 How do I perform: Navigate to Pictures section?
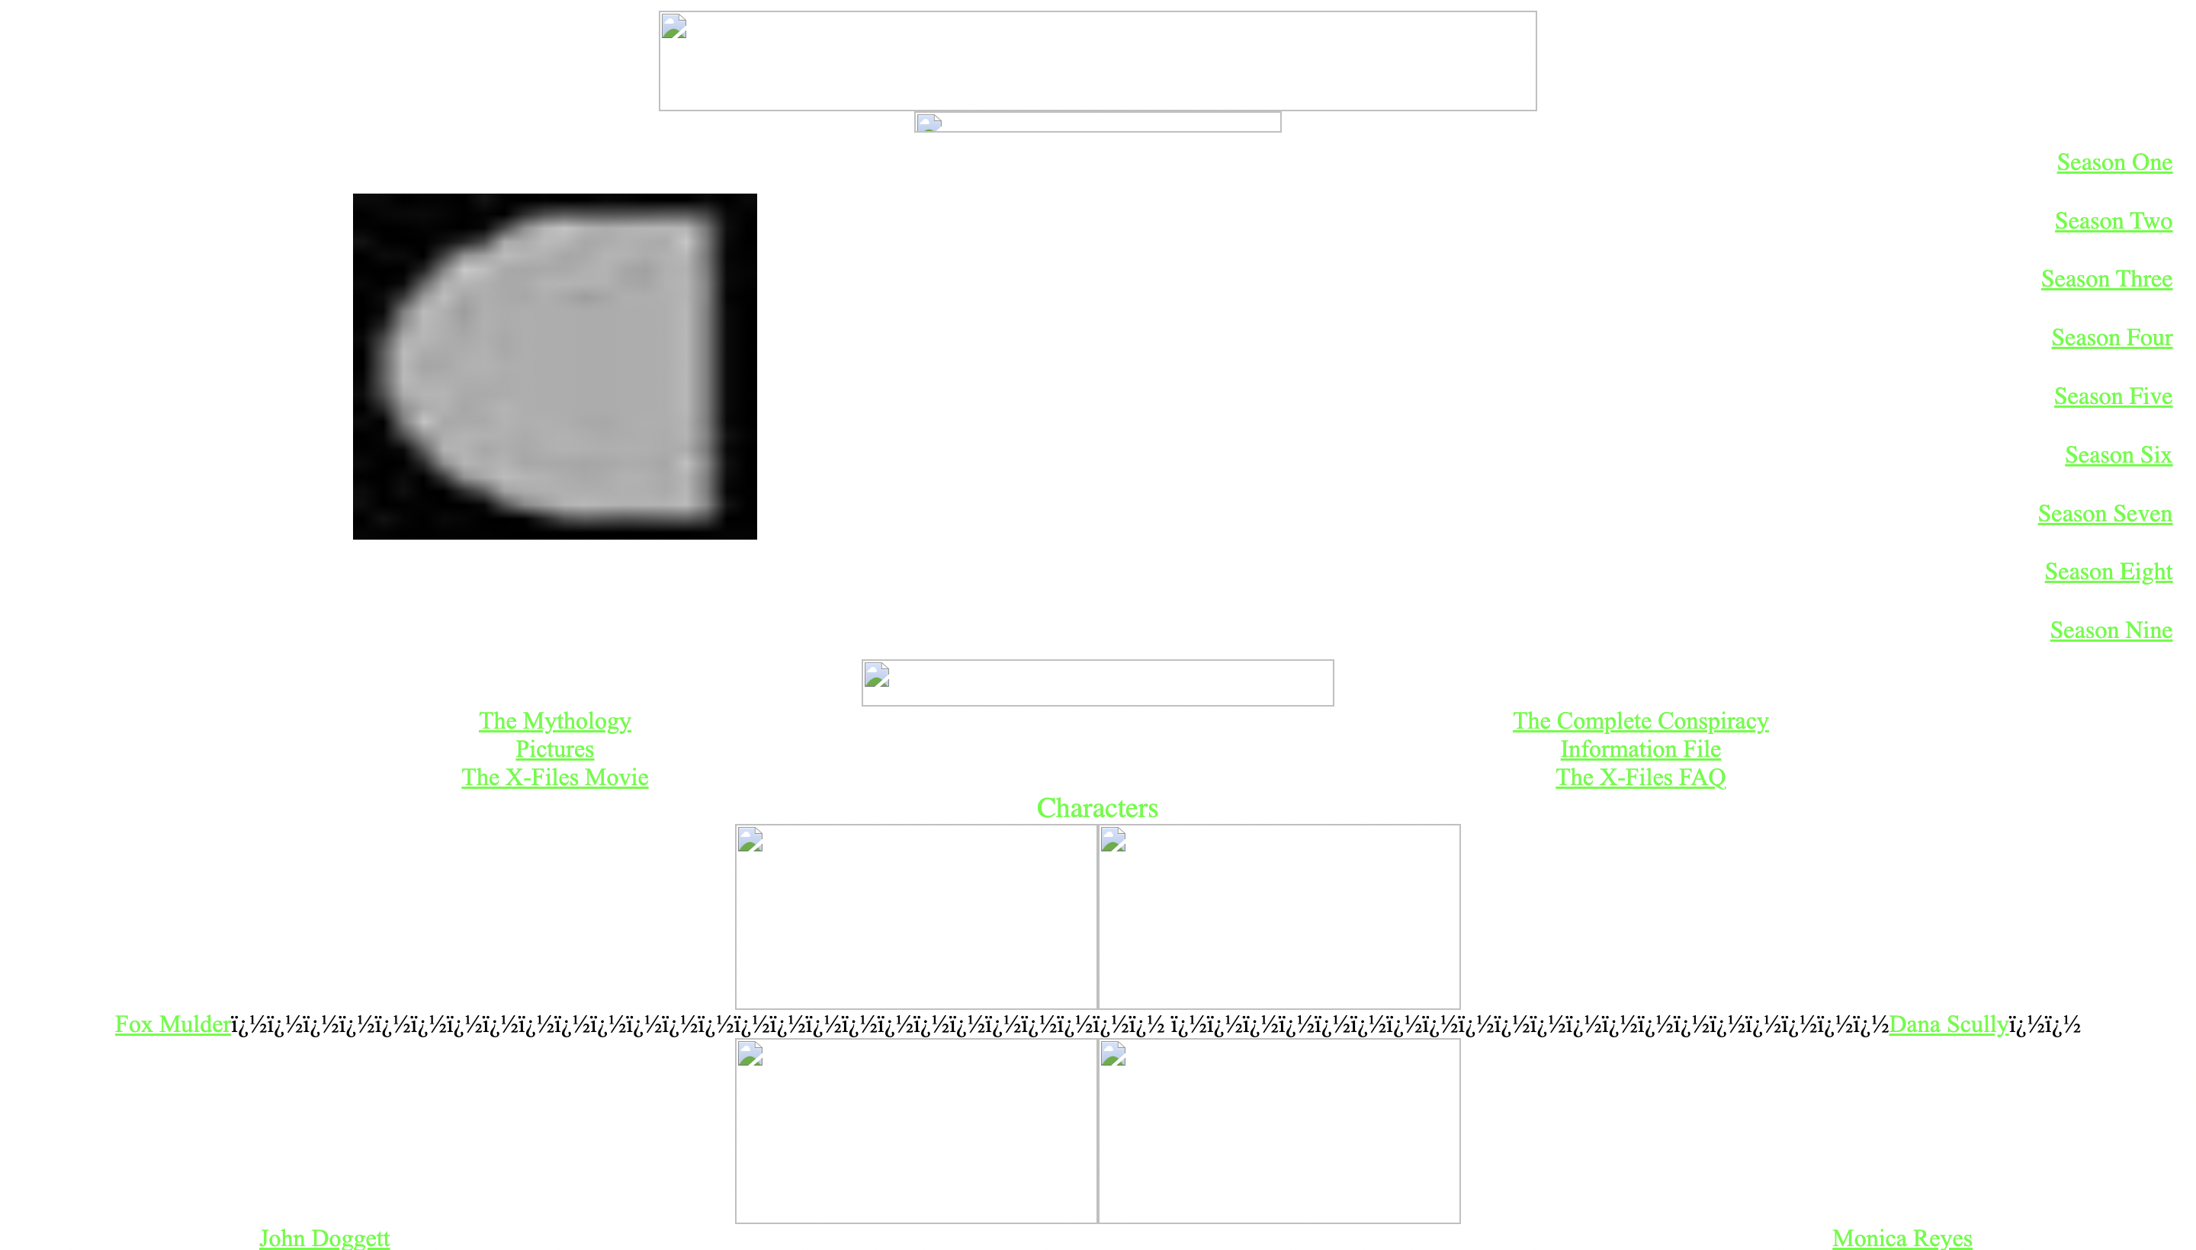coord(555,748)
